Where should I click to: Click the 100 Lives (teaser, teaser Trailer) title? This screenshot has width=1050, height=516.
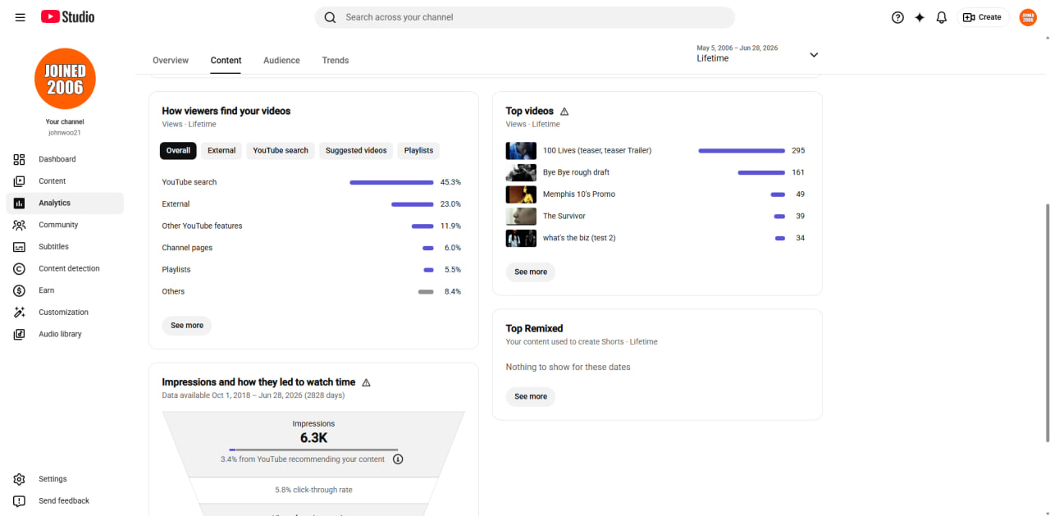(x=597, y=151)
